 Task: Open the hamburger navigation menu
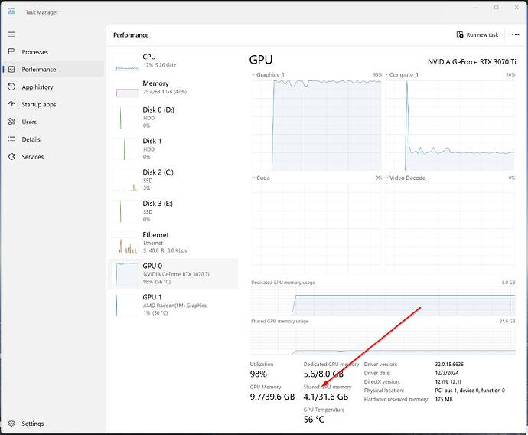point(11,34)
